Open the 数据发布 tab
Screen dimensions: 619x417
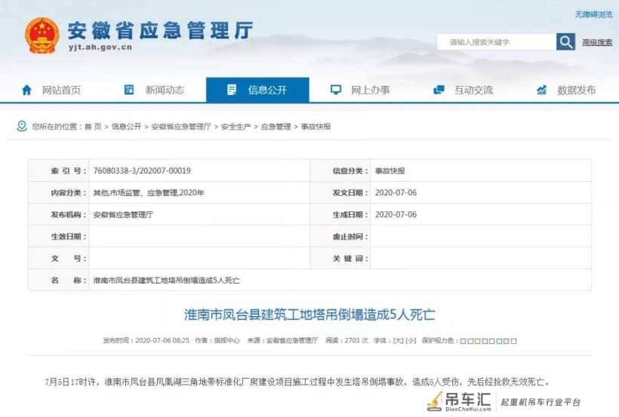click(567, 90)
